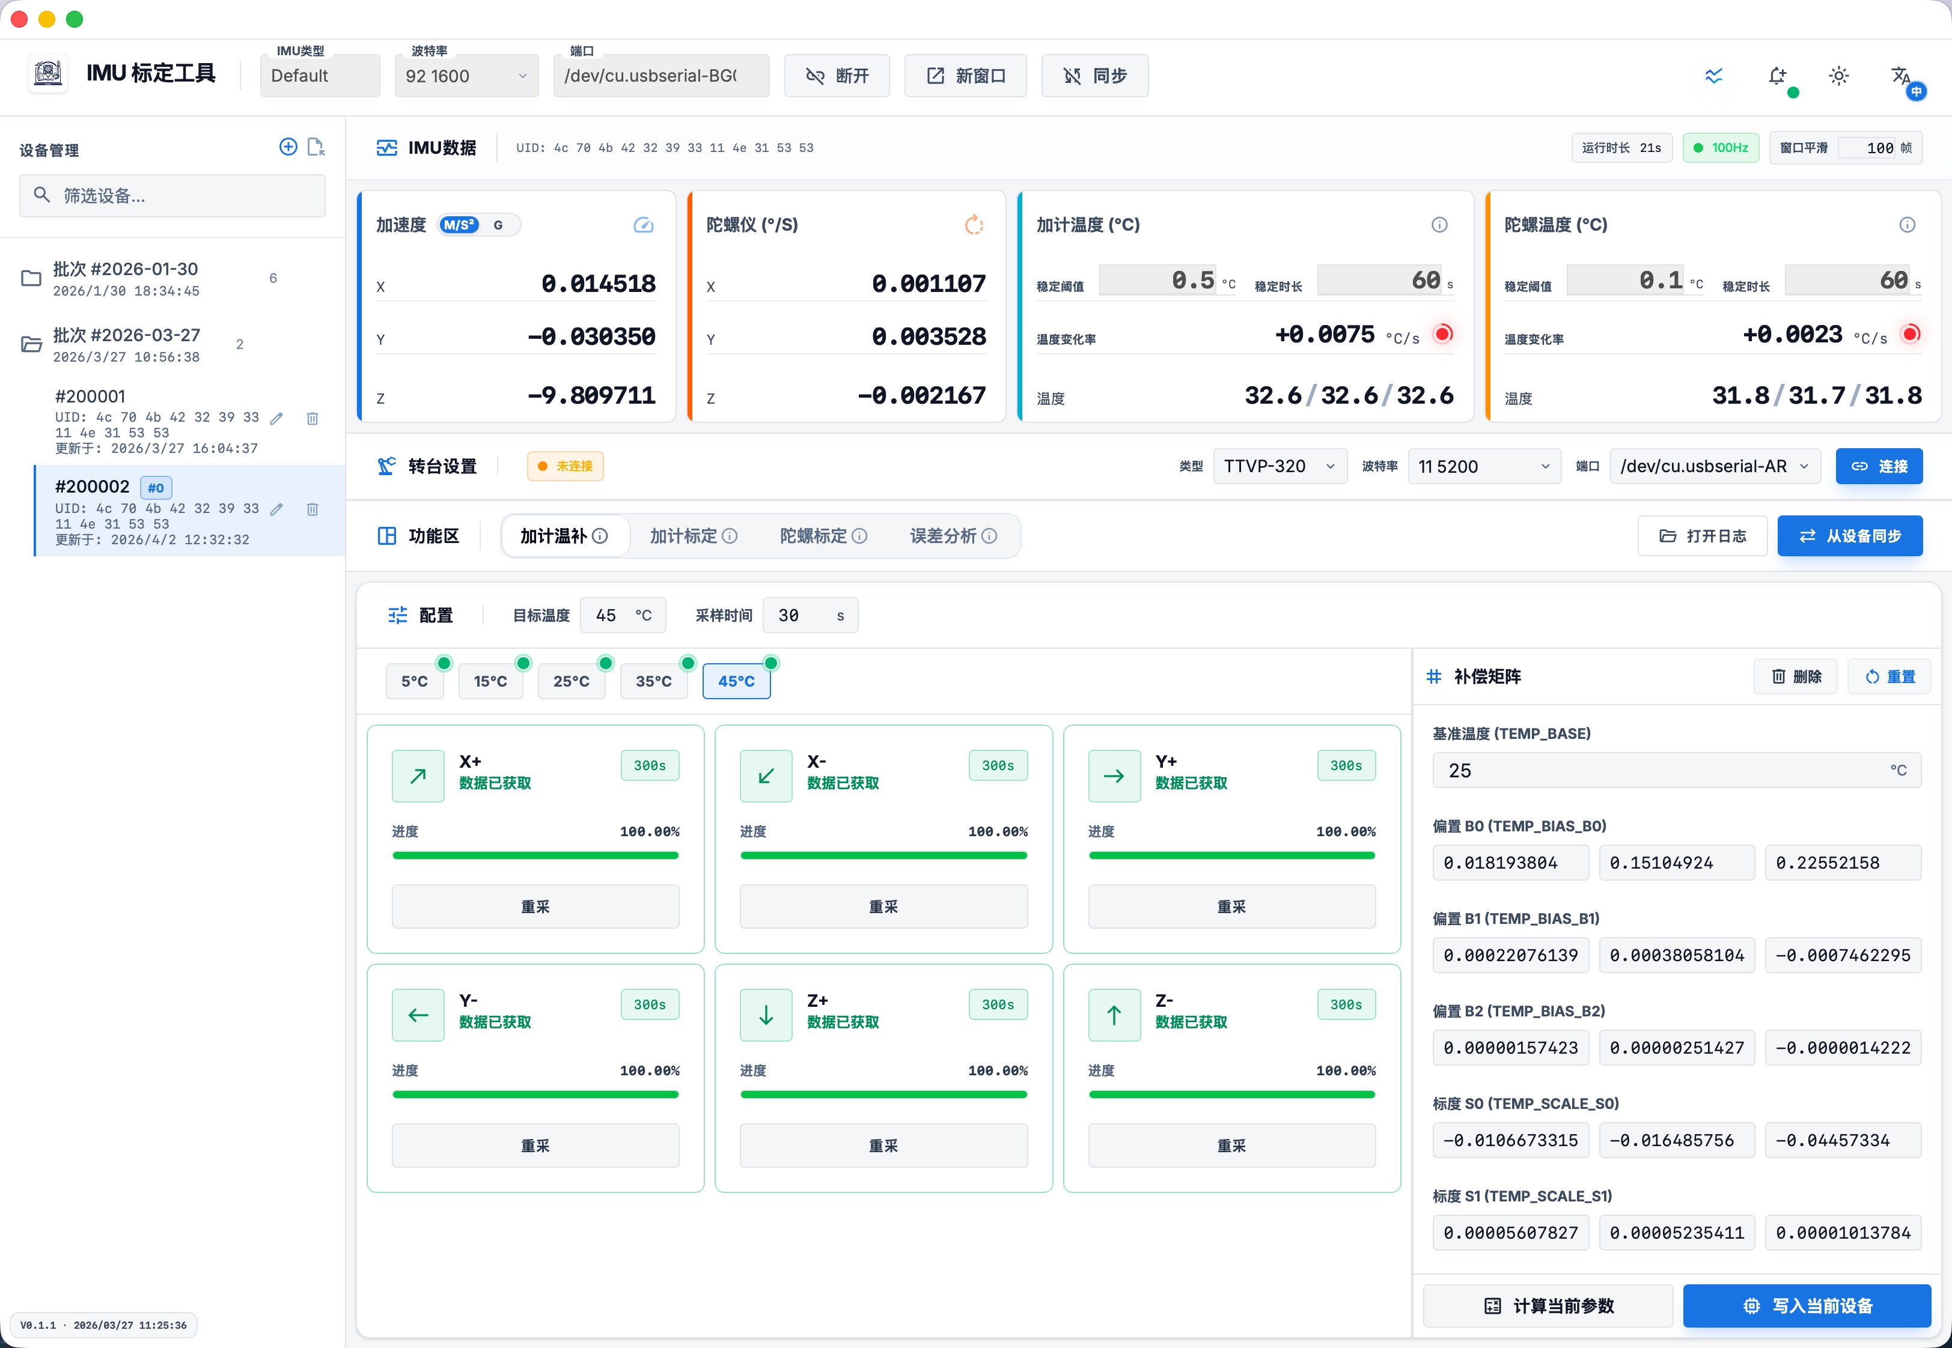Open the IMU类型 Default dropdown
This screenshot has height=1348, width=1952.
pyautogui.click(x=320, y=76)
